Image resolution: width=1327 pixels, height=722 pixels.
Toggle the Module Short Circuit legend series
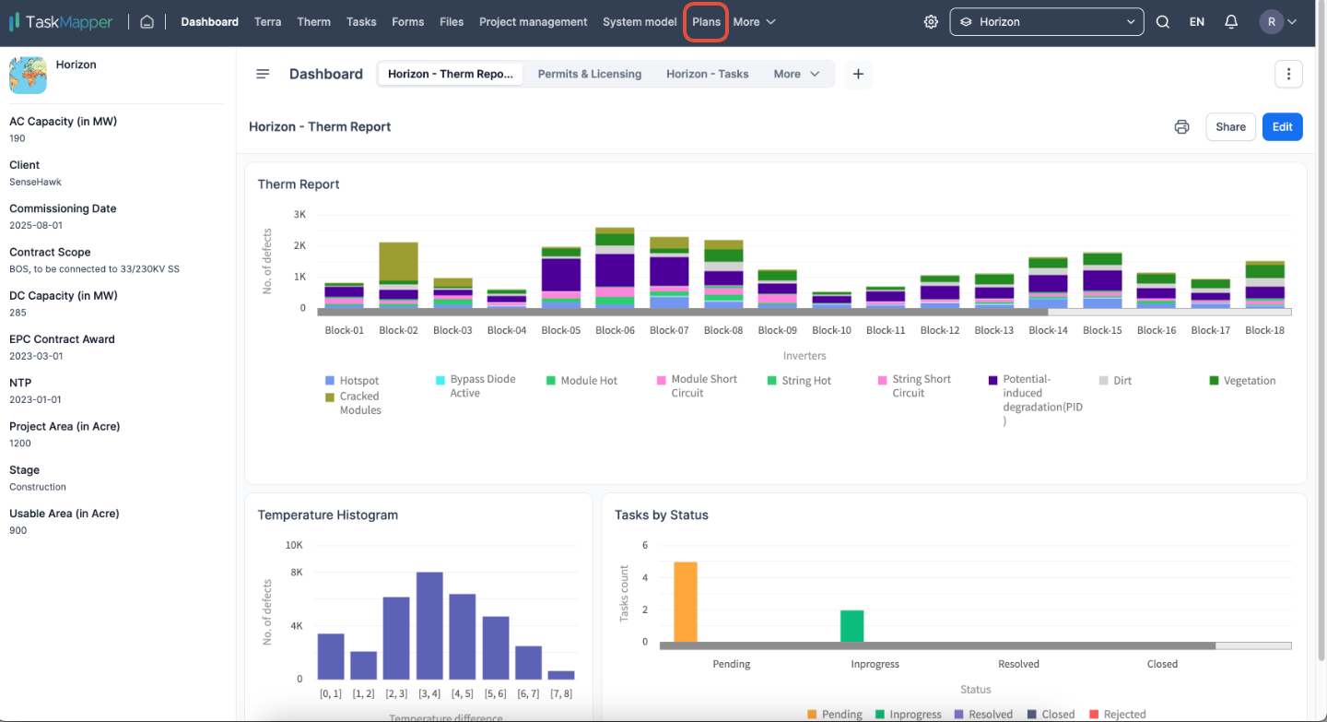click(x=697, y=386)
